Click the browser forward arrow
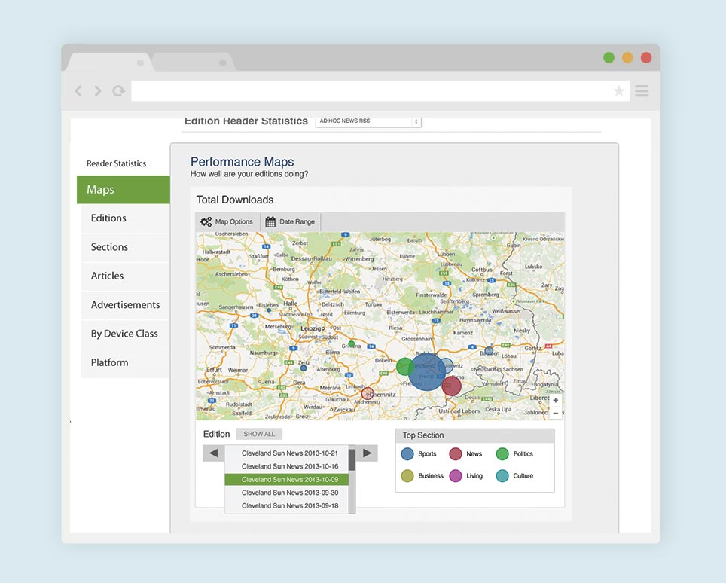This screenshot has height=583, width=726. (98, 90)
